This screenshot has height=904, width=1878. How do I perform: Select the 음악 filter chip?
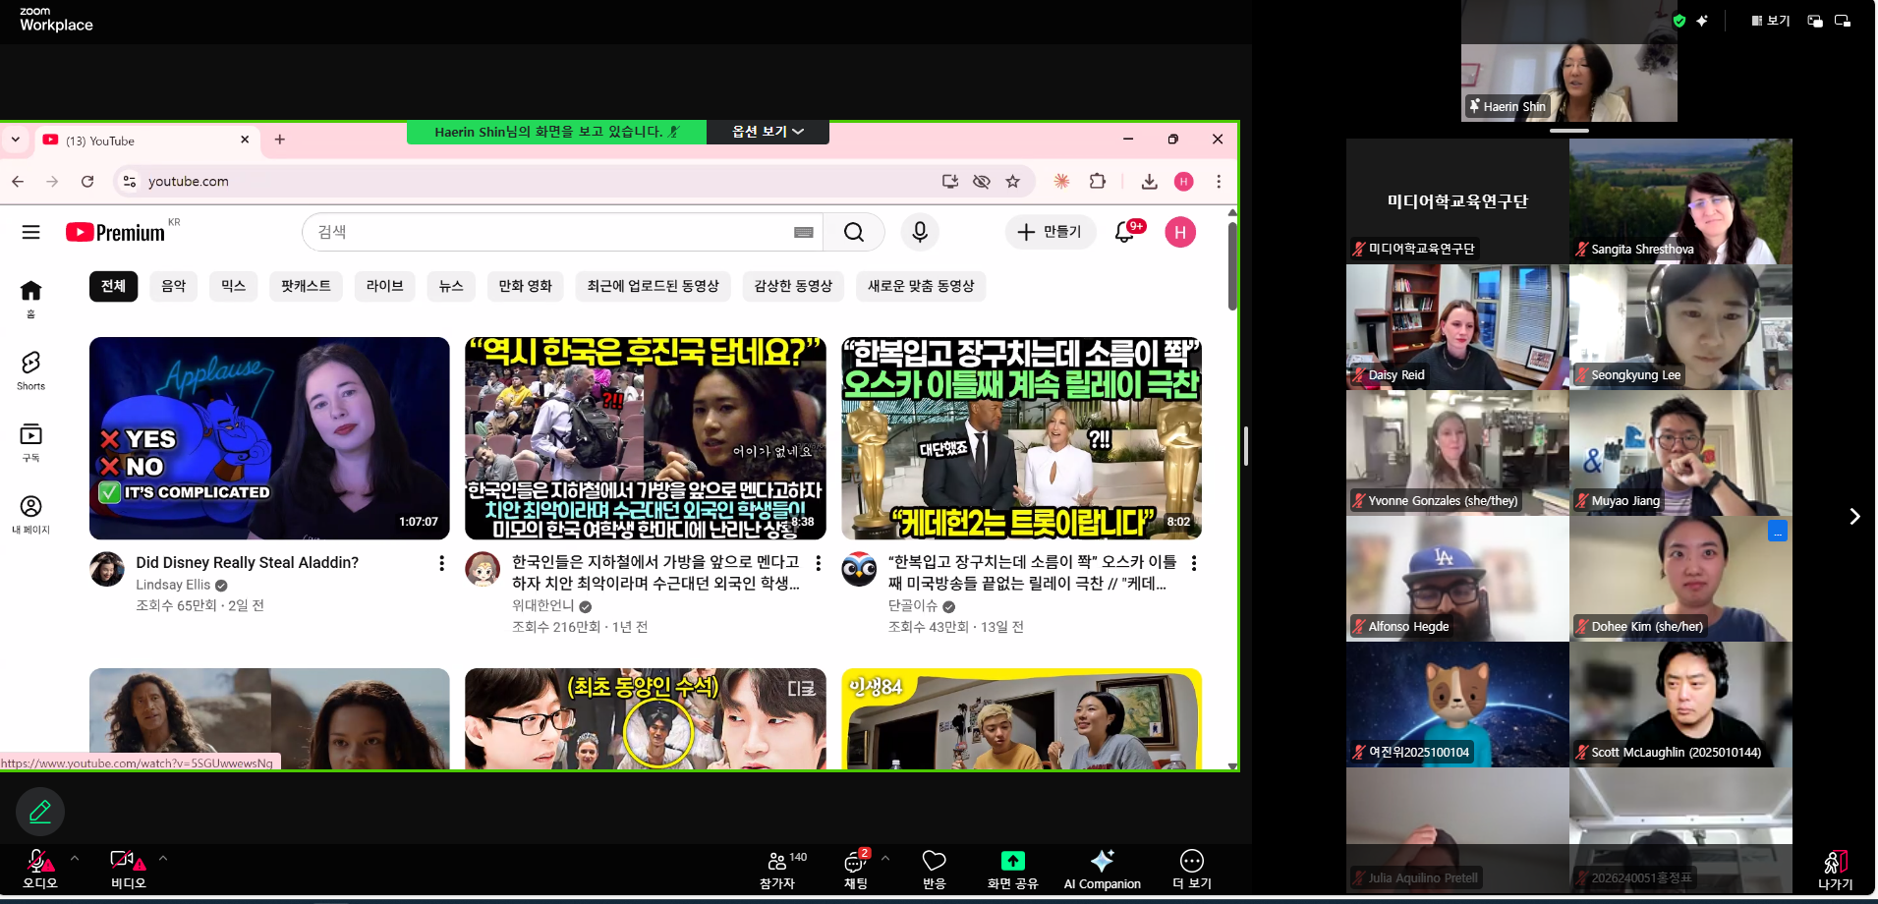click(x=174, y=286)
